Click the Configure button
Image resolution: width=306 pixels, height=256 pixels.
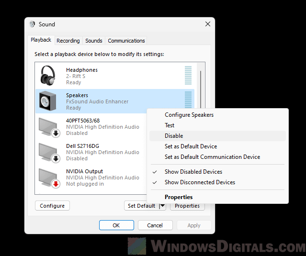52,206
